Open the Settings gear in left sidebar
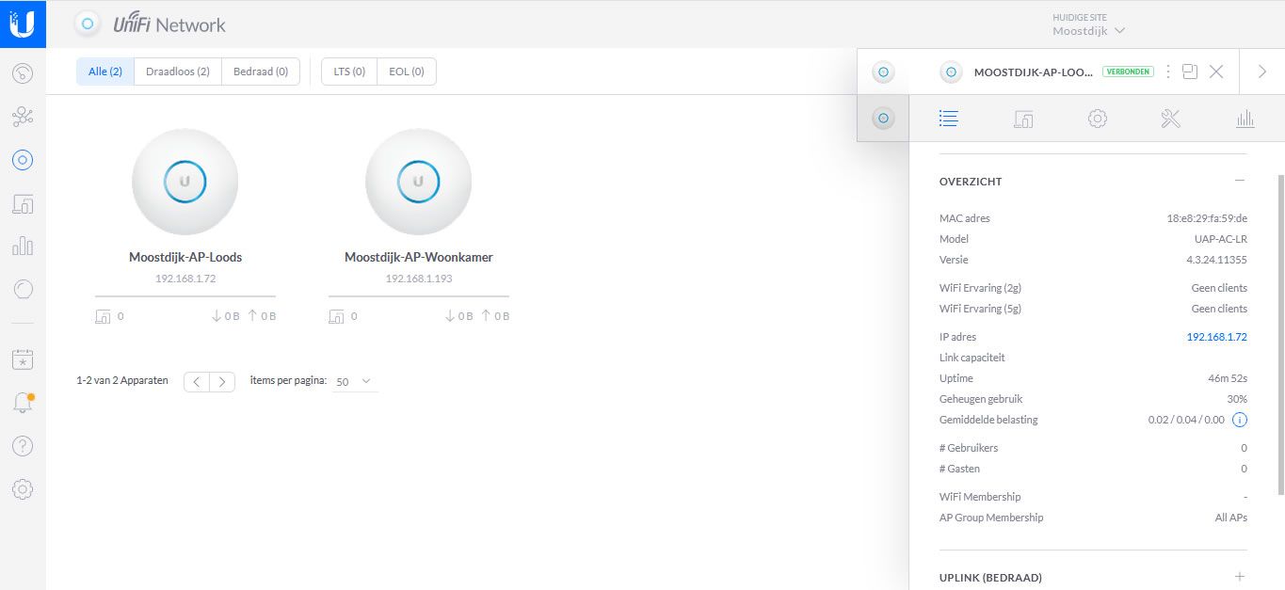This screenshot has height=590, width=1285. click(23, 489)
